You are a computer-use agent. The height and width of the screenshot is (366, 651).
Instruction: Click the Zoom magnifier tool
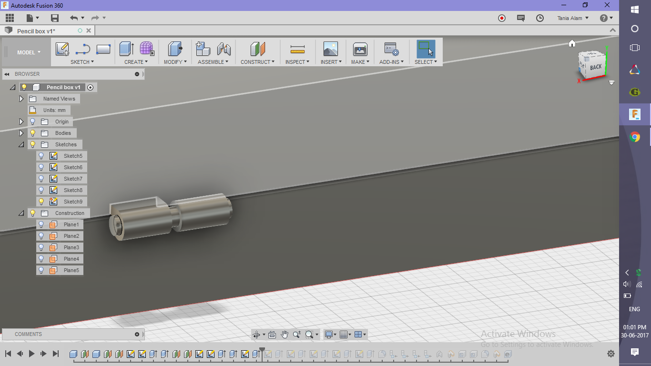tap(297, 335)
